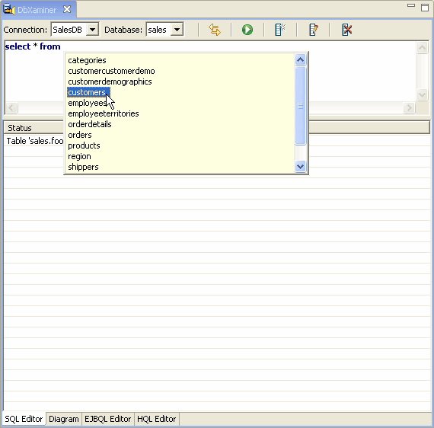This screenshot has width=434, height=428.
Task: Open the Database sales dropdown
Action: click(x=177, y=30)
